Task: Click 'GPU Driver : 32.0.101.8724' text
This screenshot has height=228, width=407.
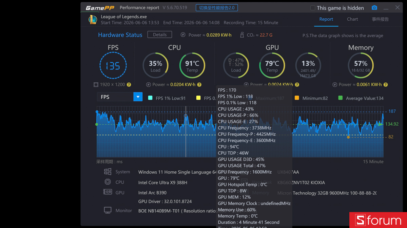Action: click(165, 202)
